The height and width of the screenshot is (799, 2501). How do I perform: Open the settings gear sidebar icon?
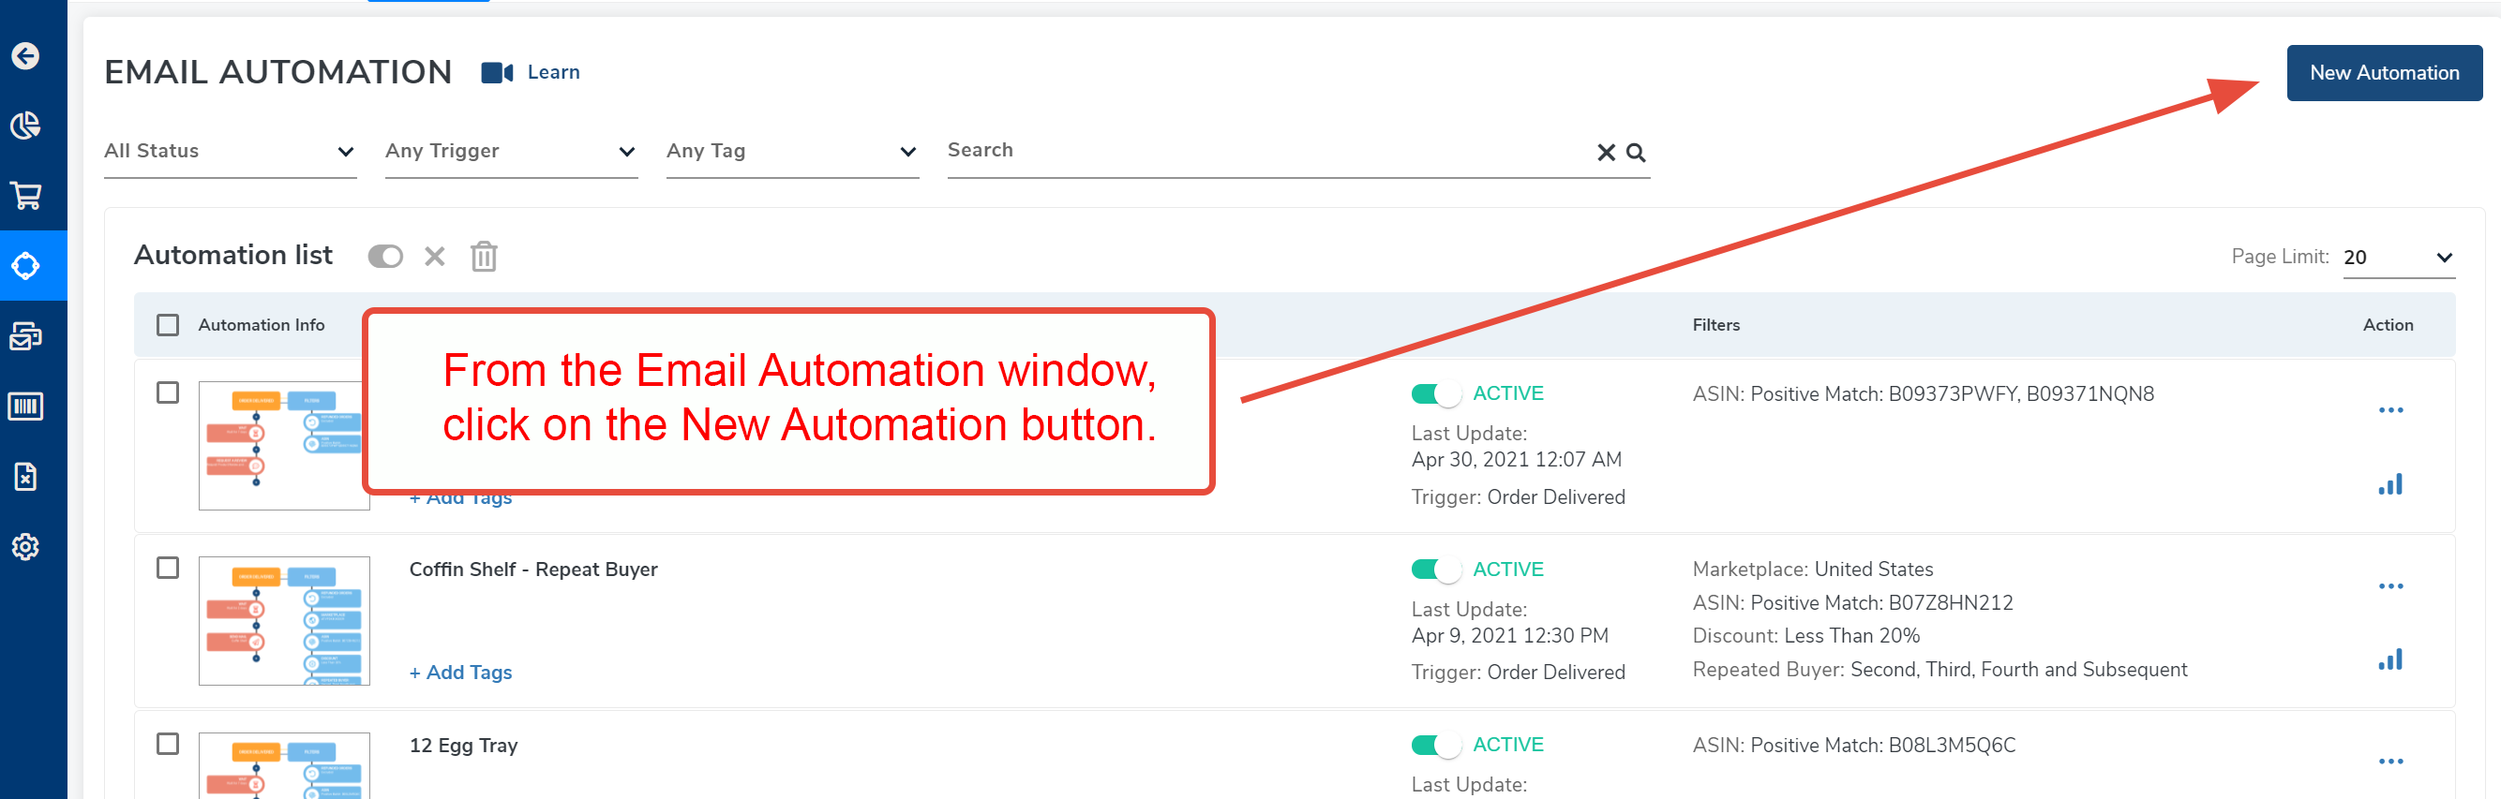(x=26, y=547)
